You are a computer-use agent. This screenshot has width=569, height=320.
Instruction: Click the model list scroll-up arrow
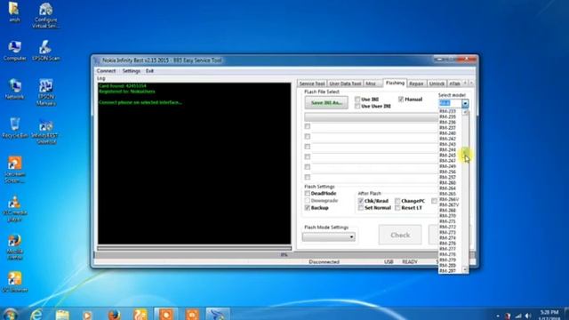point(465,112)
